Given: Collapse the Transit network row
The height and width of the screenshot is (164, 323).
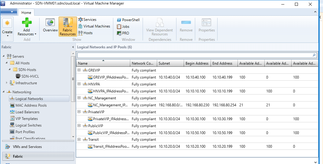Looking at the screenshot, I should coord(79,140).
